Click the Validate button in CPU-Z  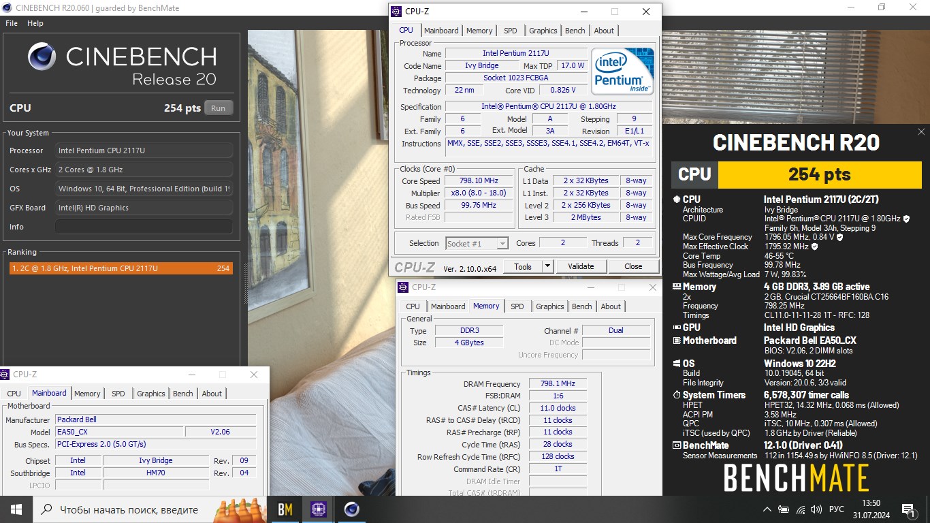tap(581, 266)
